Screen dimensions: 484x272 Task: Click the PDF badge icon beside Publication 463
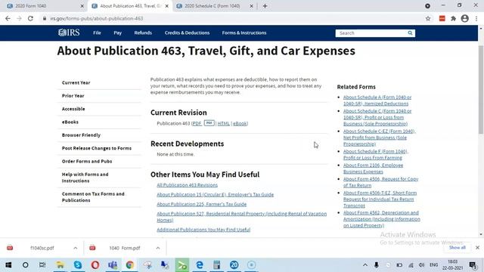[209, 123]
